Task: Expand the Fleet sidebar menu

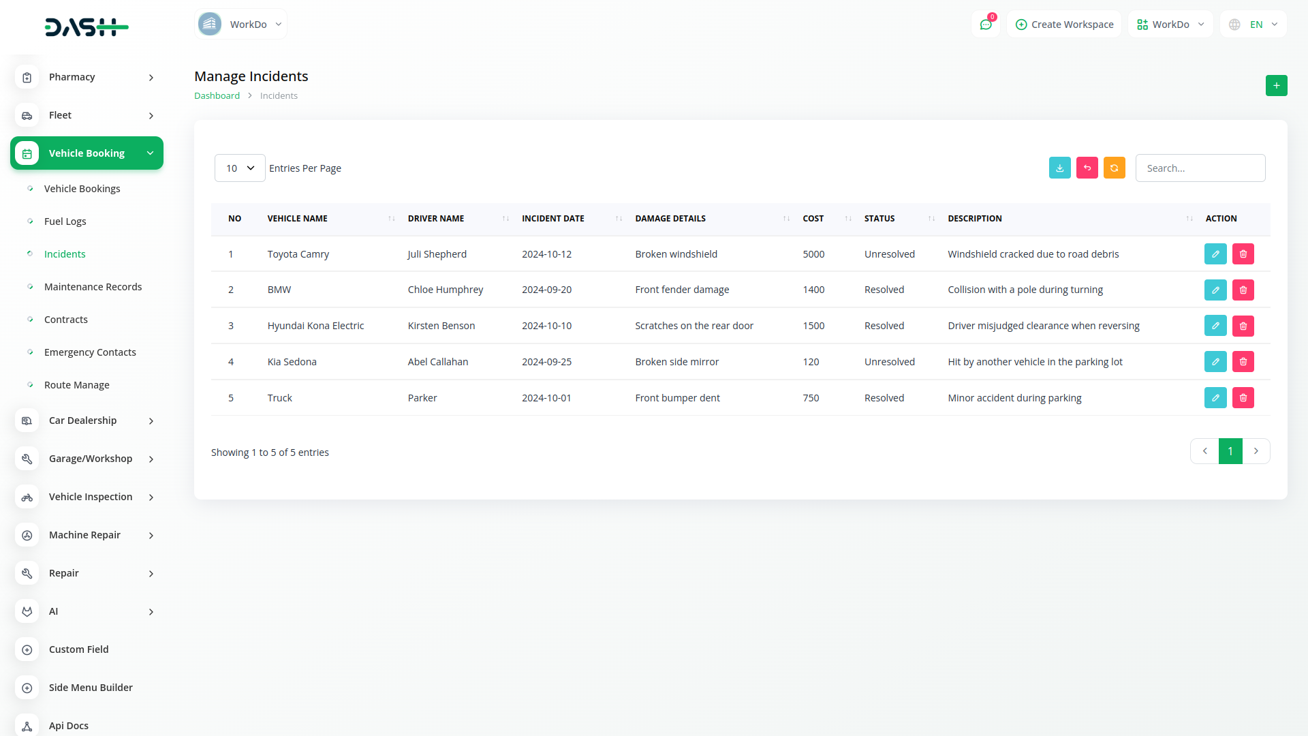Action: tap(87, 115)
